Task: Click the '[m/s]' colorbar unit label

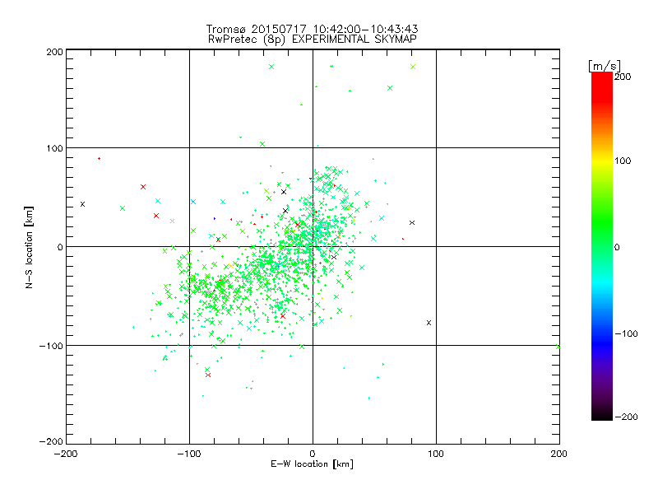Action: pyautogui.click(x=605, y=66)
